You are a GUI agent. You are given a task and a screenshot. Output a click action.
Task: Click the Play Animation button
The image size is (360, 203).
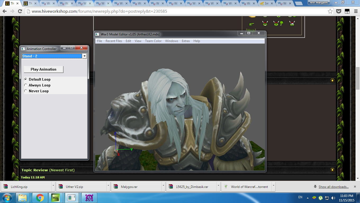point(44,69)
